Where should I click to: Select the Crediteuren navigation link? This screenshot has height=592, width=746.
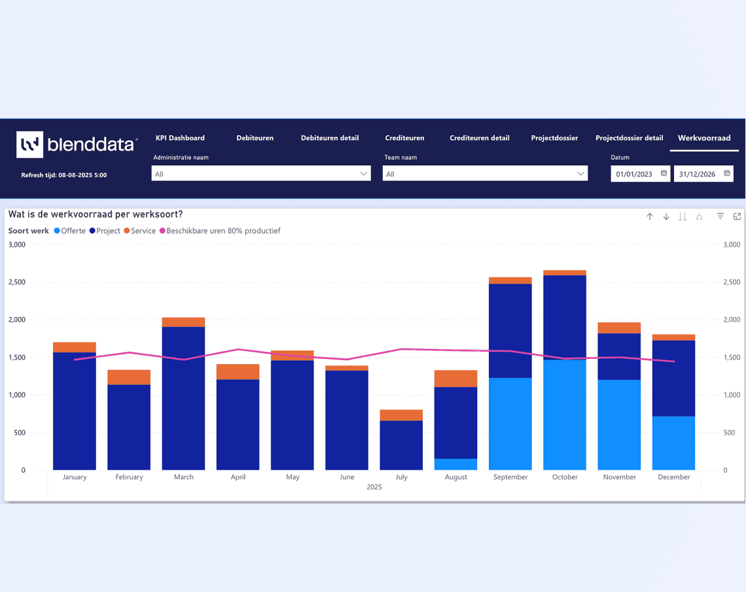click(x=404, y=138)
